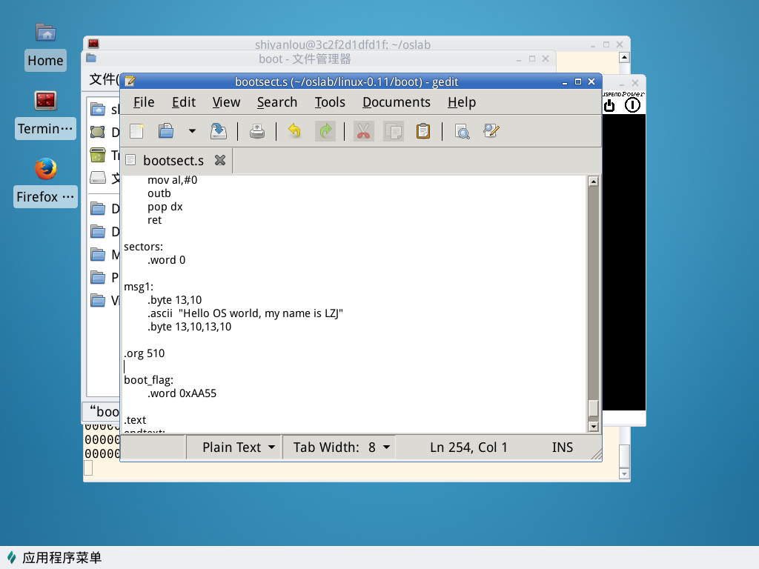Image resolution: width=759 pixels, height=569 pixels.
Task: Open the 应用程序菜单 applications menu
Action: tap(53, 558)
